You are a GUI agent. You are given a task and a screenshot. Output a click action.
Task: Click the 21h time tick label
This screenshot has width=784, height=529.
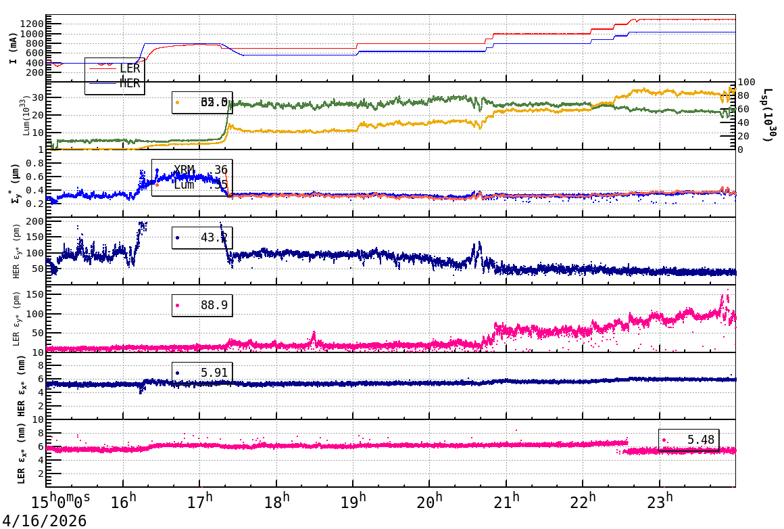pyautogui.click(x=506, y=501)
